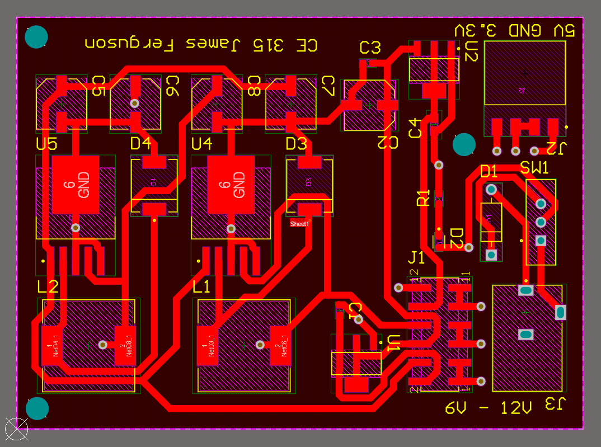
Task: Click the via on U5's GND pad
Action: pyautogui.click(x=76, y=228)
